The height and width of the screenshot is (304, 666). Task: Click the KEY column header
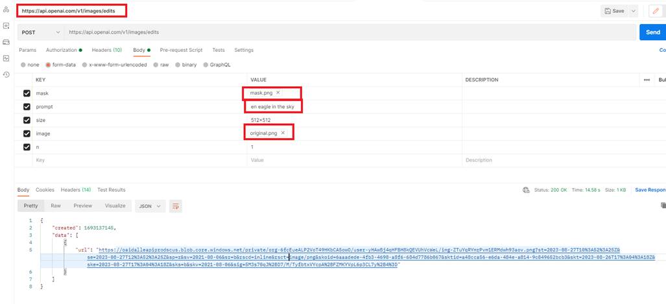click(x=40, y=80)
